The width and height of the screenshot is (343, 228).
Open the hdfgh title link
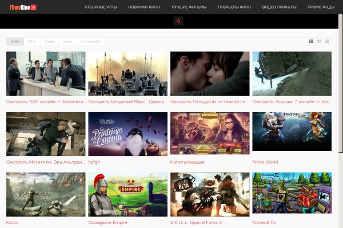94,162
